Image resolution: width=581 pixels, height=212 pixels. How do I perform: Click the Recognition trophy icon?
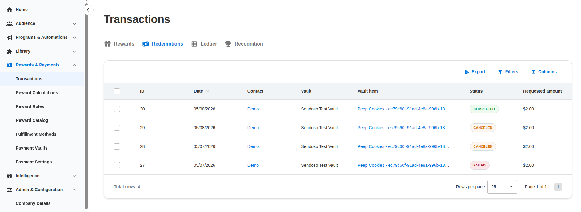pos(228,44)
